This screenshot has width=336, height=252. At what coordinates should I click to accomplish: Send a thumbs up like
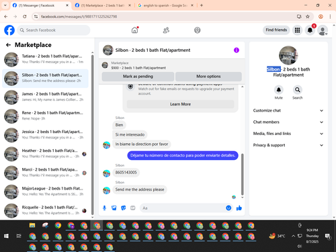239,208
